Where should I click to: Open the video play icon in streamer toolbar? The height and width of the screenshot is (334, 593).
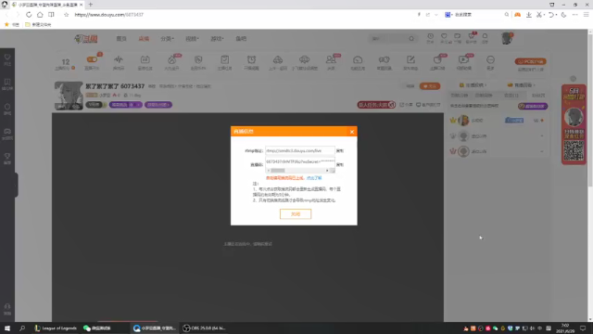pos(463,59)
